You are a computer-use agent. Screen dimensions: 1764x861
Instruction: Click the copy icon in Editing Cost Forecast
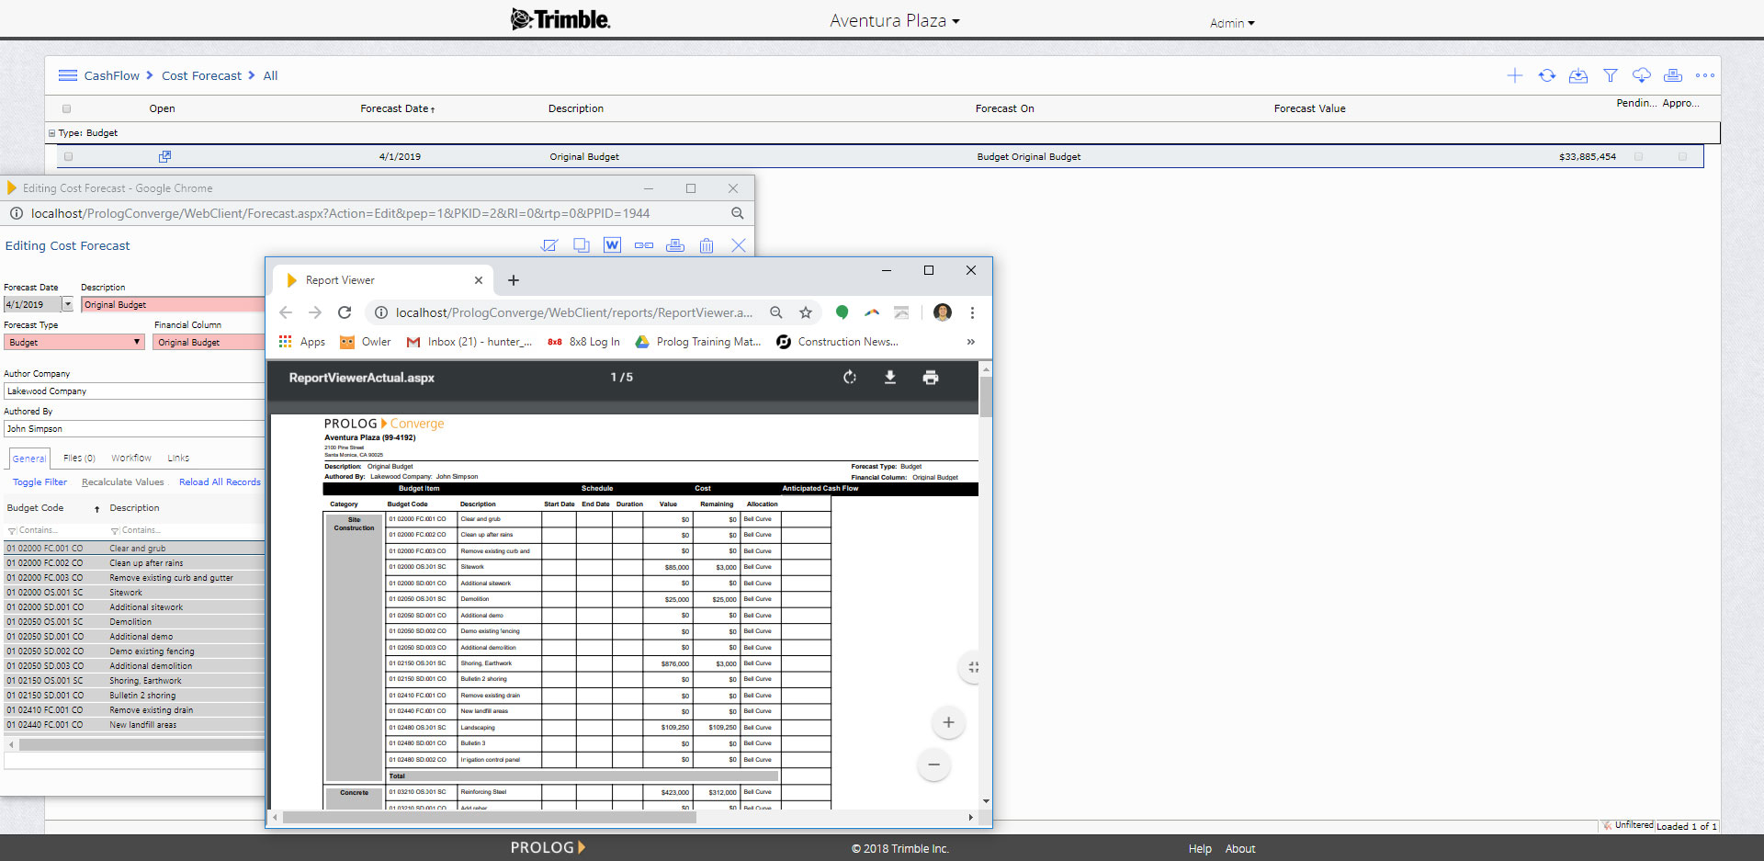coord(582,245)
